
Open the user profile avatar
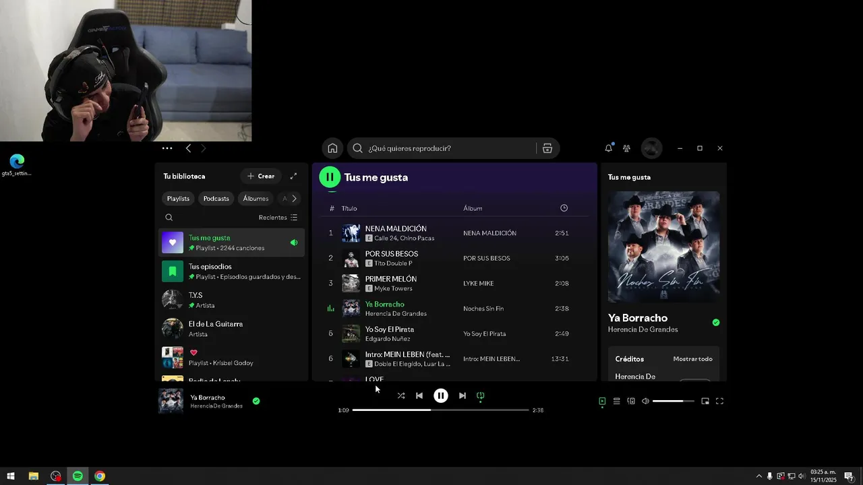pos(651,148)
